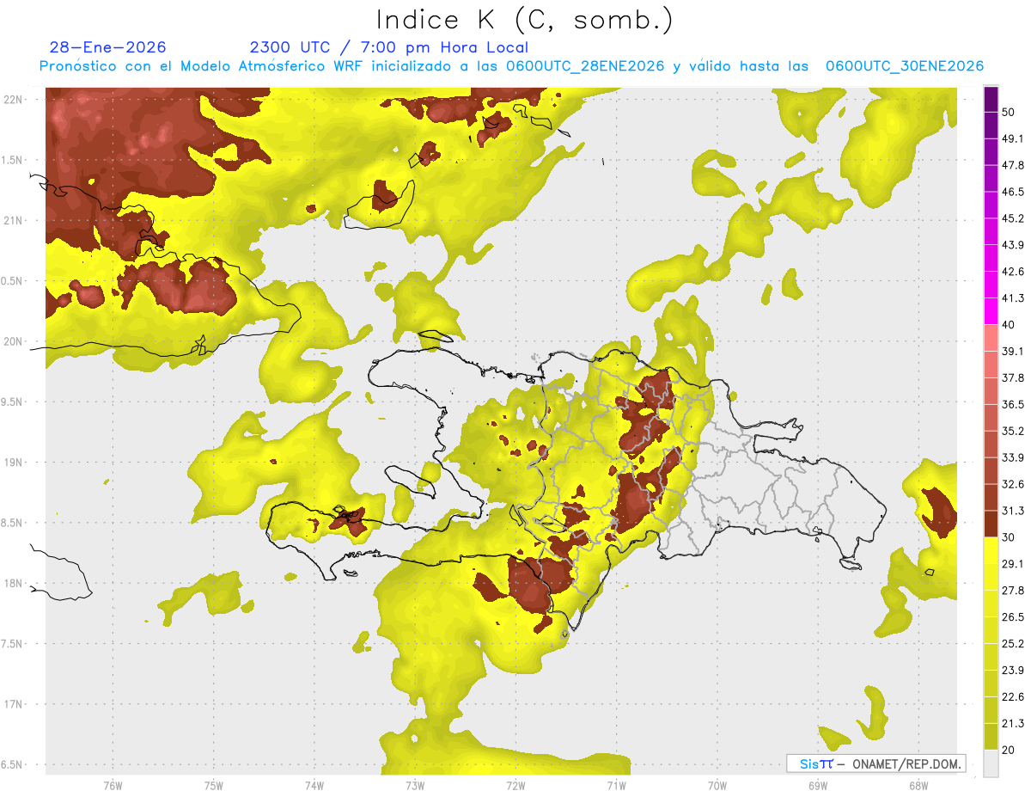Click legend value "39.1"
Viewport: 1031px width, 797px height.
tap(1013, 351)
